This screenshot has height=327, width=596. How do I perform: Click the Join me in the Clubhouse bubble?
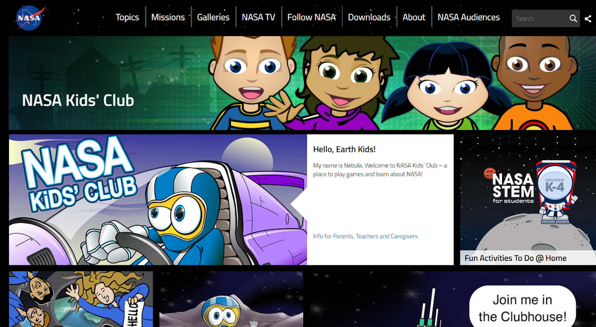pos(523,307)
